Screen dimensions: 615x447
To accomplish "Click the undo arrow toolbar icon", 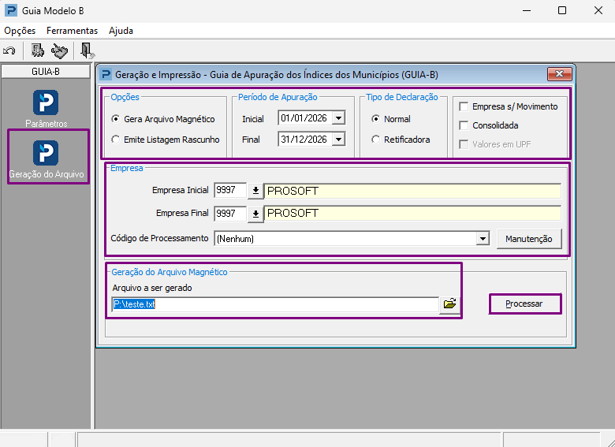I will (9, 50).
